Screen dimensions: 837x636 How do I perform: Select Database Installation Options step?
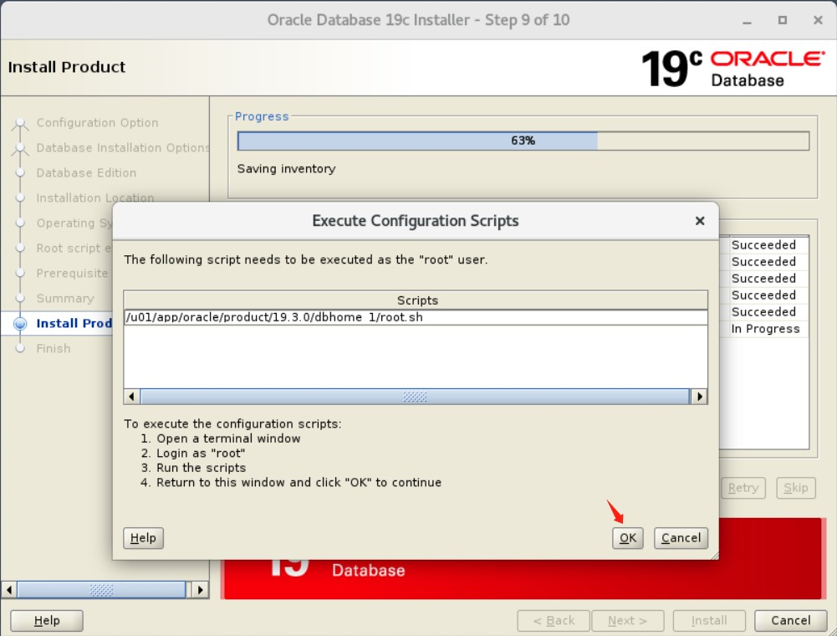[x=122, y=148]
